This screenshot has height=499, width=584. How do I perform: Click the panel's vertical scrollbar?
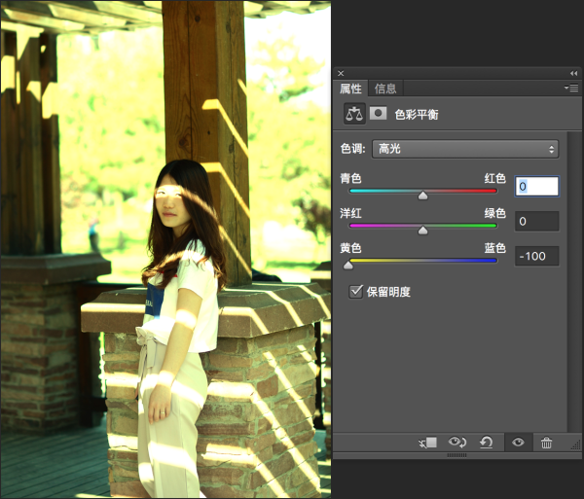574,281
